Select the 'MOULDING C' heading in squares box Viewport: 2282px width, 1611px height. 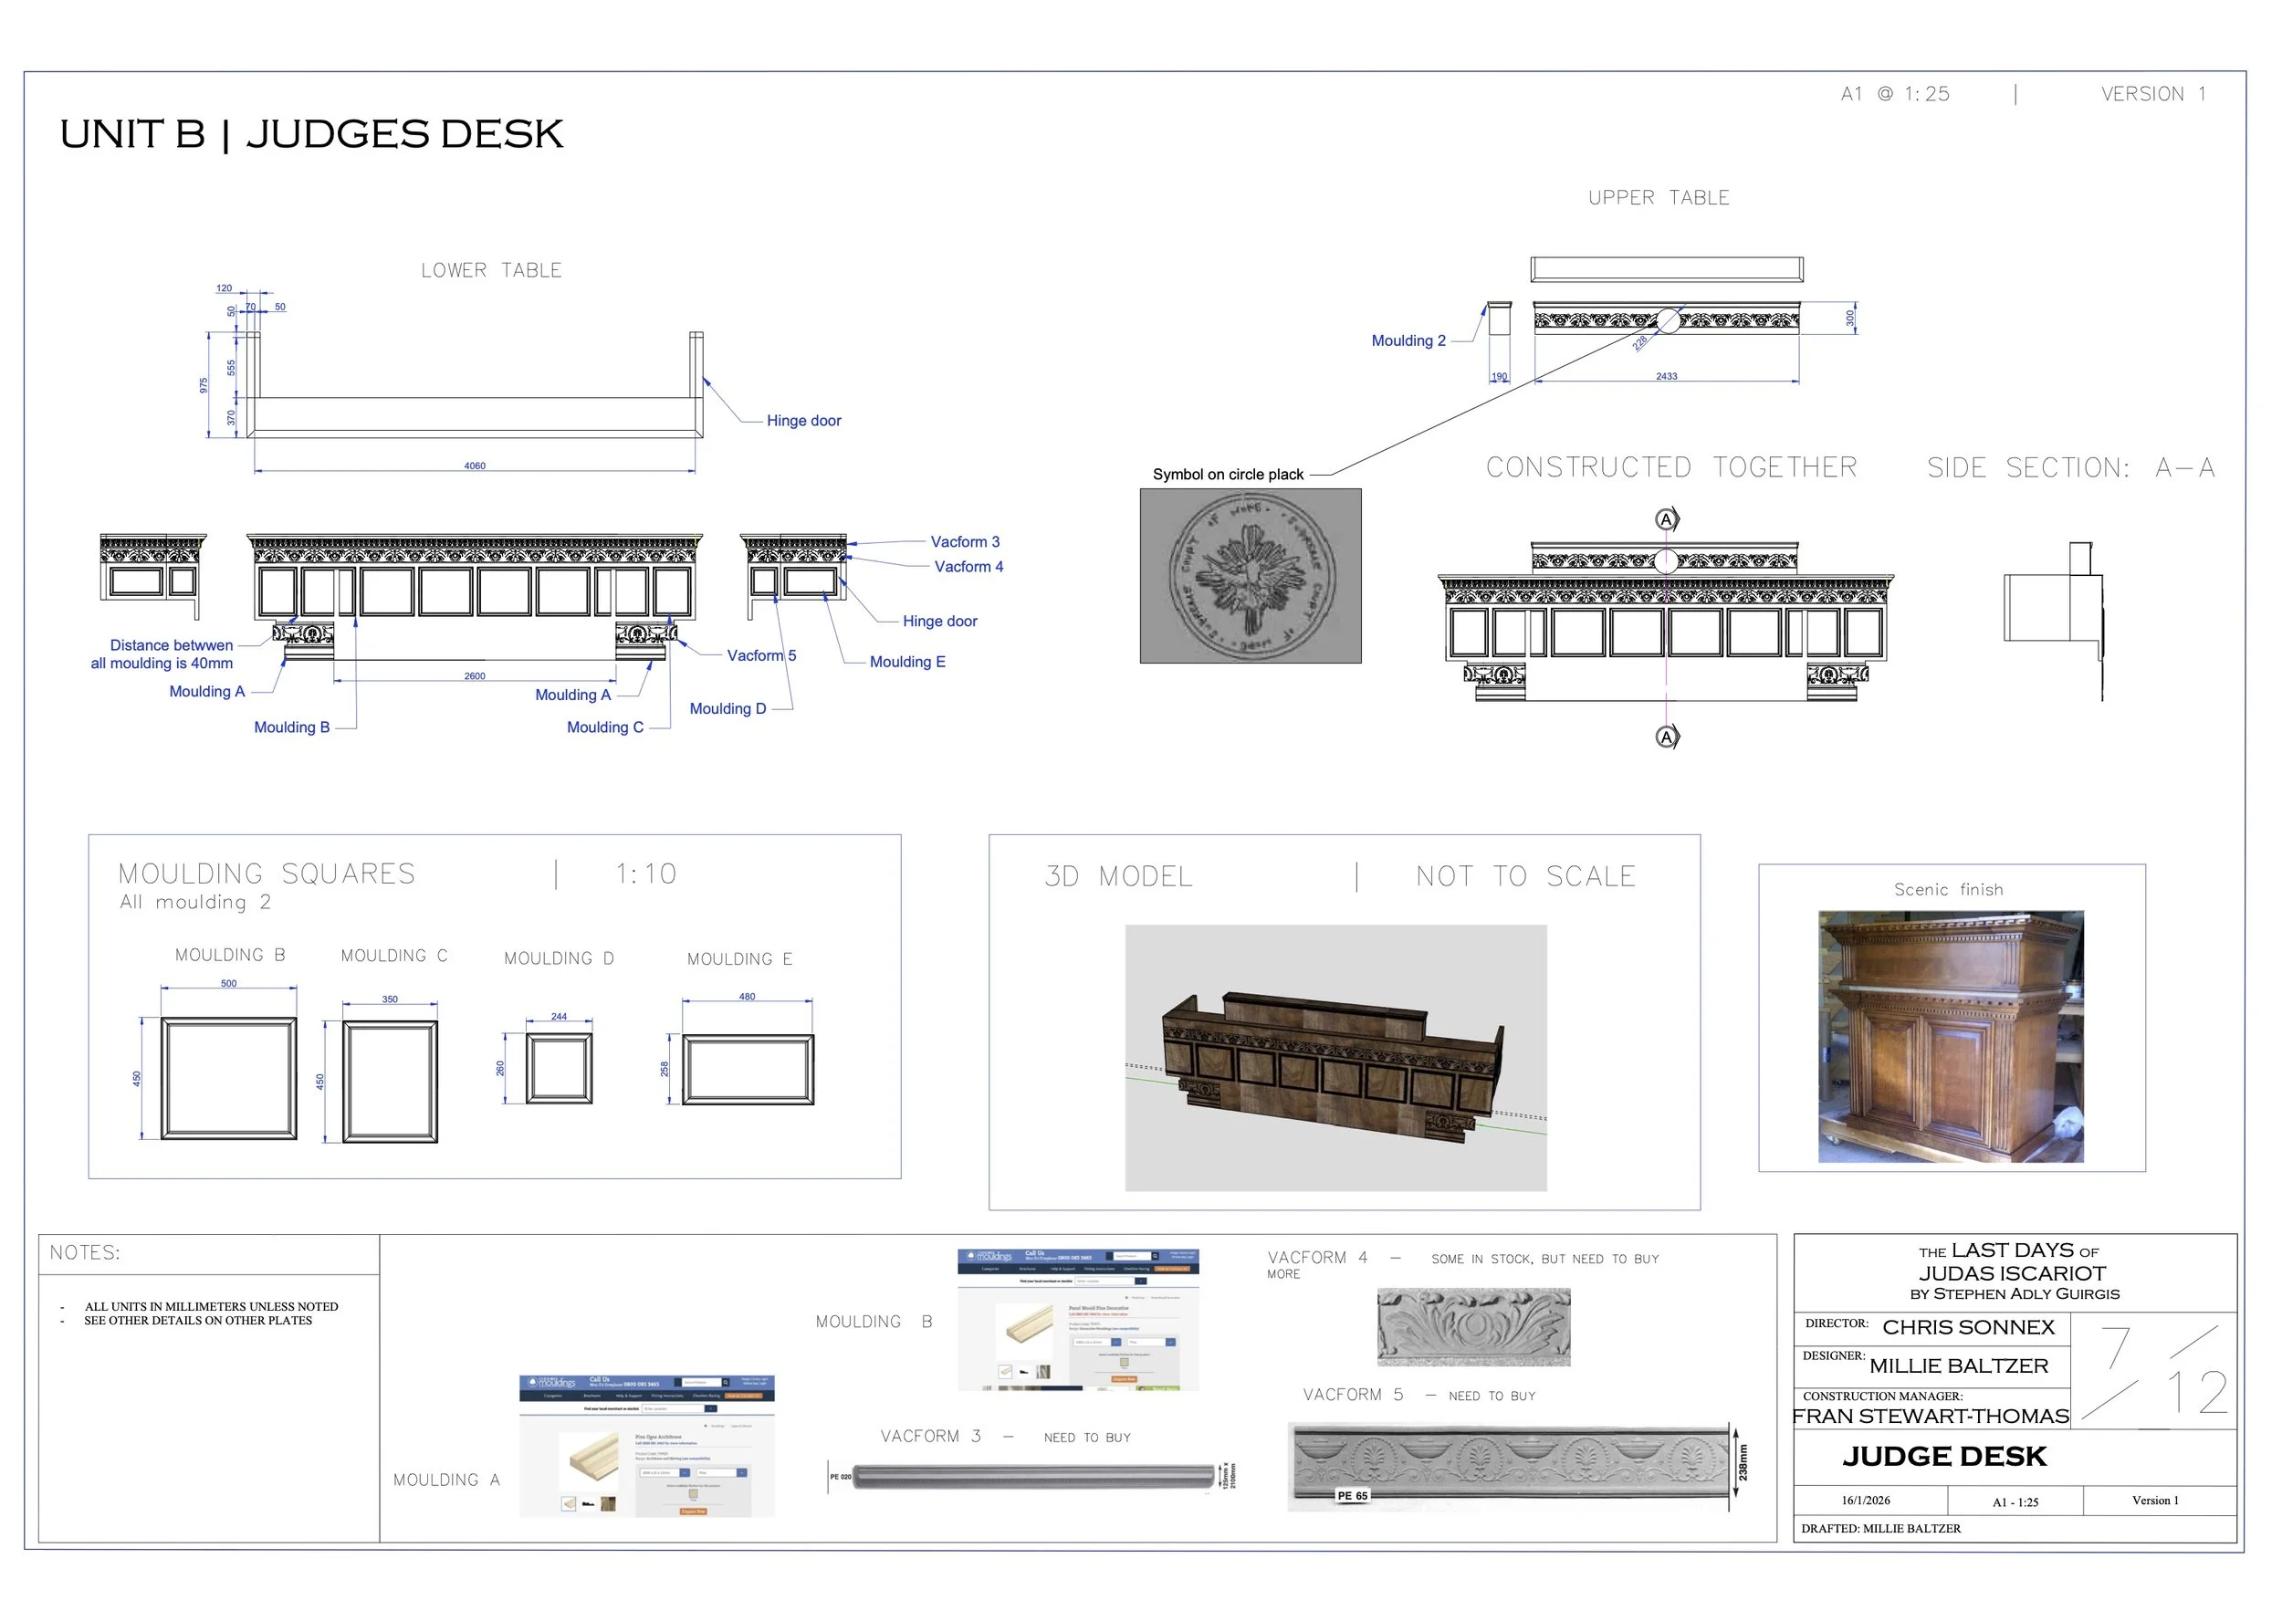tap(393, 955)
